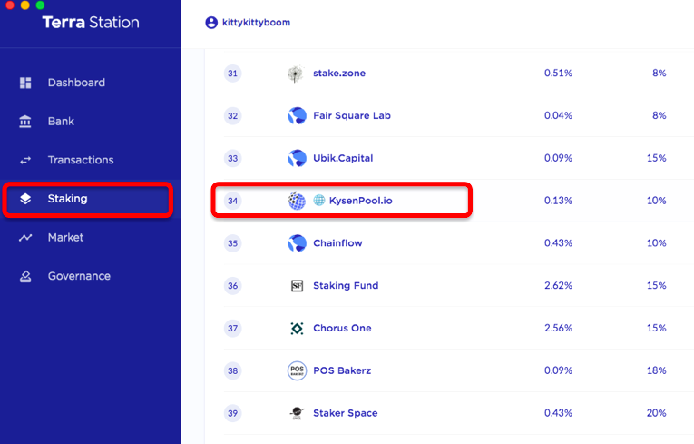Click the kittykittyboom account name

pyautogui.click(x=256, y=23)
